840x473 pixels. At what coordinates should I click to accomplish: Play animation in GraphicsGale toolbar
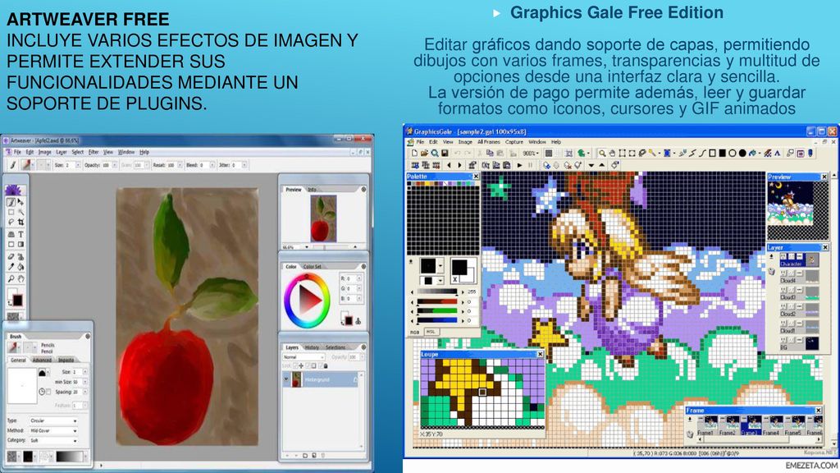519,165
